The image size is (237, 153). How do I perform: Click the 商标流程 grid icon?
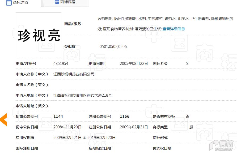coord(57,2)
